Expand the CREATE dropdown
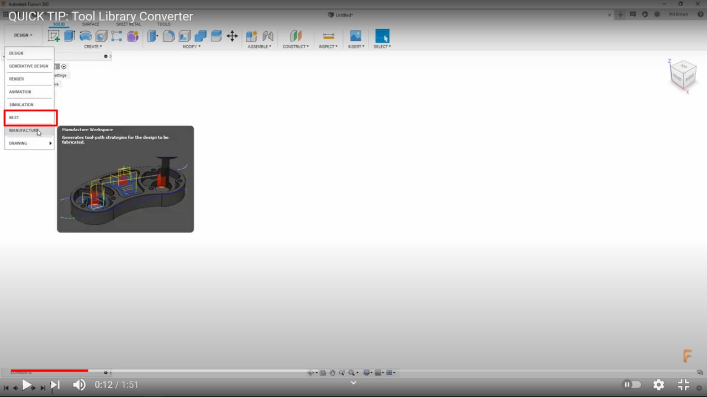 pos(93,47)
